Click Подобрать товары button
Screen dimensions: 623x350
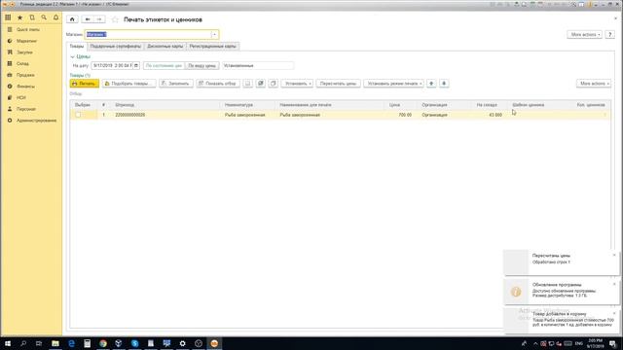(129, 84)
